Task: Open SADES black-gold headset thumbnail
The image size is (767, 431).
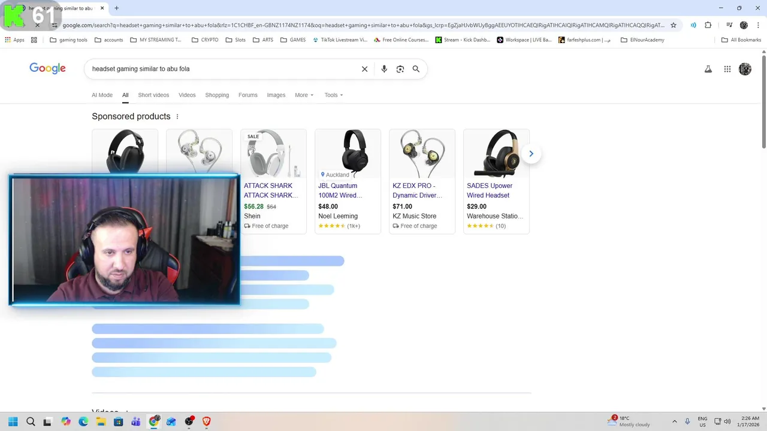Action: pyautogui.click(x=496, y=154)
